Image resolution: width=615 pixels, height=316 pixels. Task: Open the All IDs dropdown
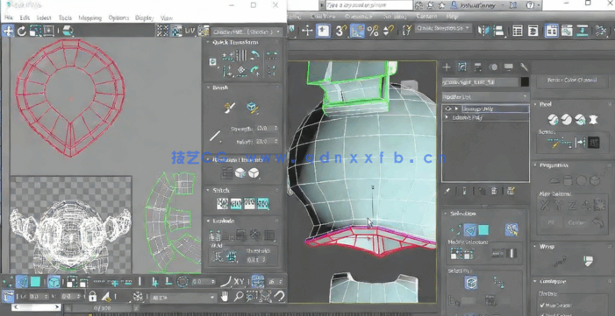click(x=183, y=298)
